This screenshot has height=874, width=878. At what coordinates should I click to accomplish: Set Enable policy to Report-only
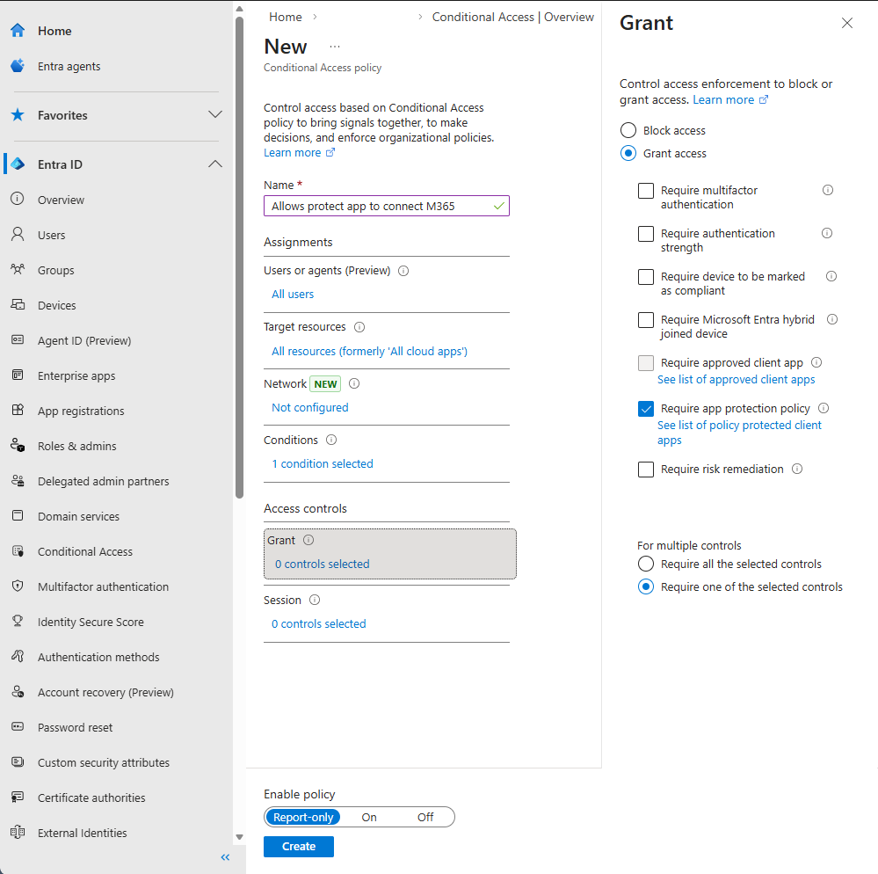point(303,817)
